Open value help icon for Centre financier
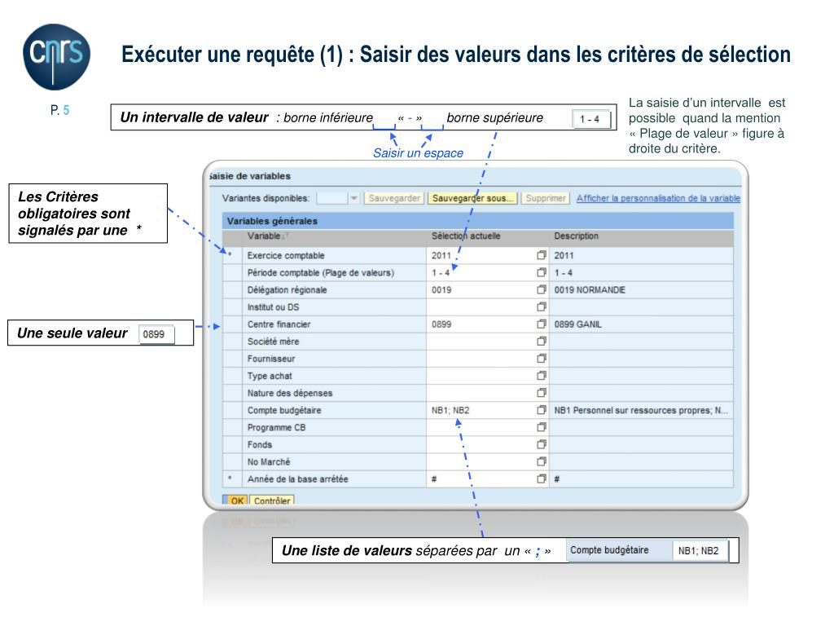Viewport: 834px width, 626px height. (542, 324)
